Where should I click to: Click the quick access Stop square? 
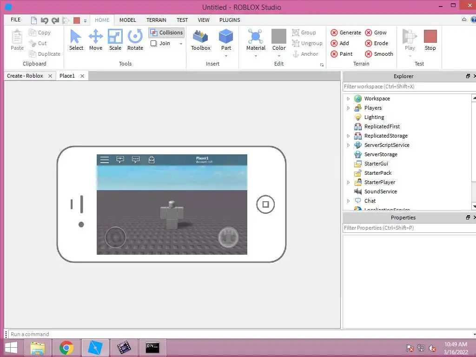(x=77, y=20)
